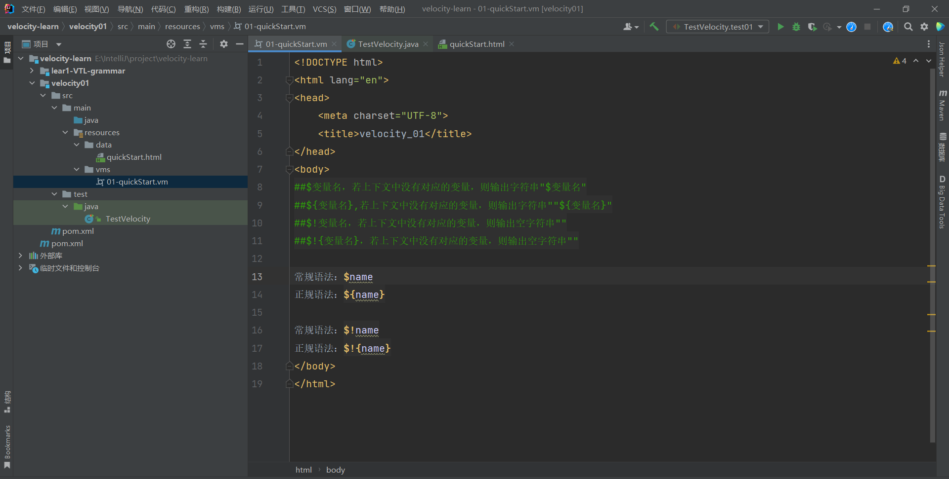Open the 重构(R) menu

pos(196,9)
